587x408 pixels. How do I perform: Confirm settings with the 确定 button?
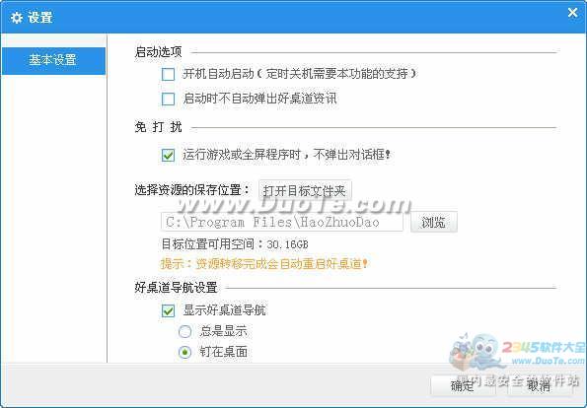463,385
